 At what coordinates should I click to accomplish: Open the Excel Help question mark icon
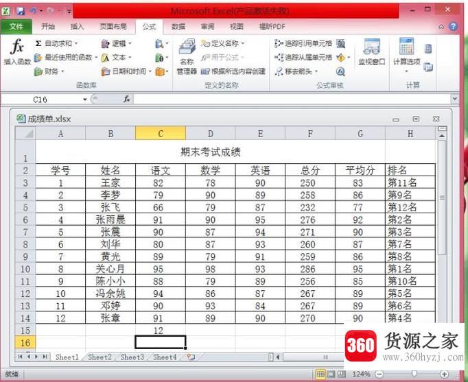point(453,27)
